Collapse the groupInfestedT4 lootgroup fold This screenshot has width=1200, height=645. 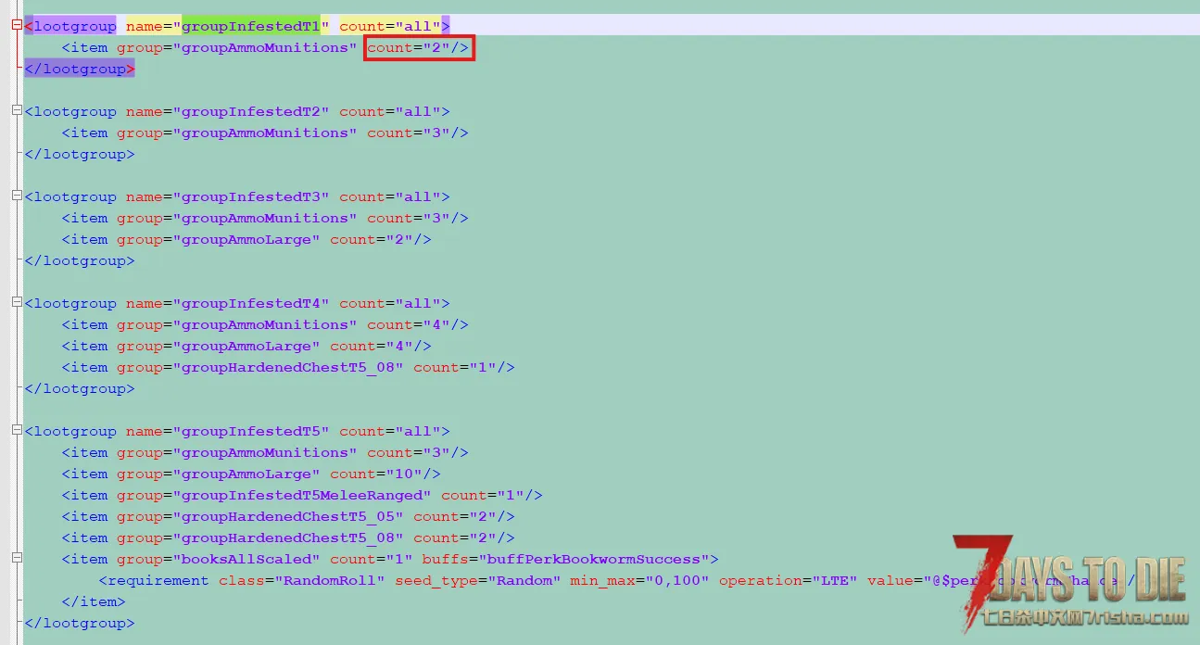[17, 303]
